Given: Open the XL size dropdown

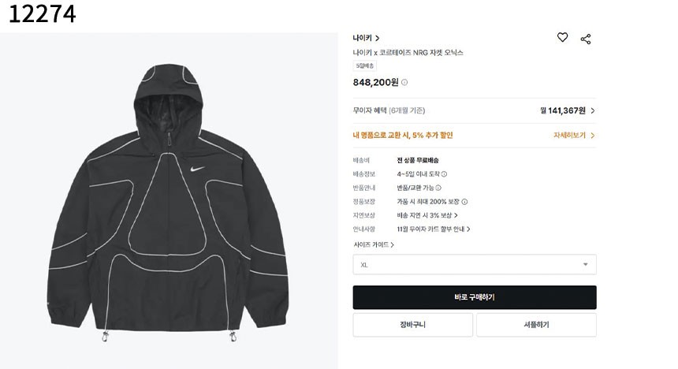Looking at the screenshot, I should click(x=475, y=265).
